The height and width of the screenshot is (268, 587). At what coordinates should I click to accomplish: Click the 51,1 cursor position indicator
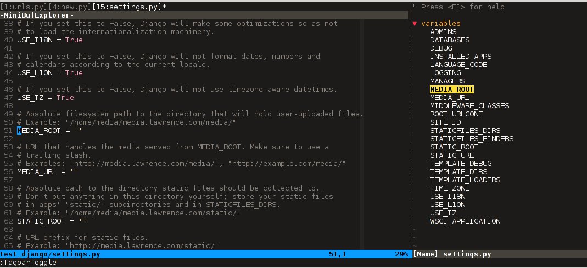tap(338, 254)
